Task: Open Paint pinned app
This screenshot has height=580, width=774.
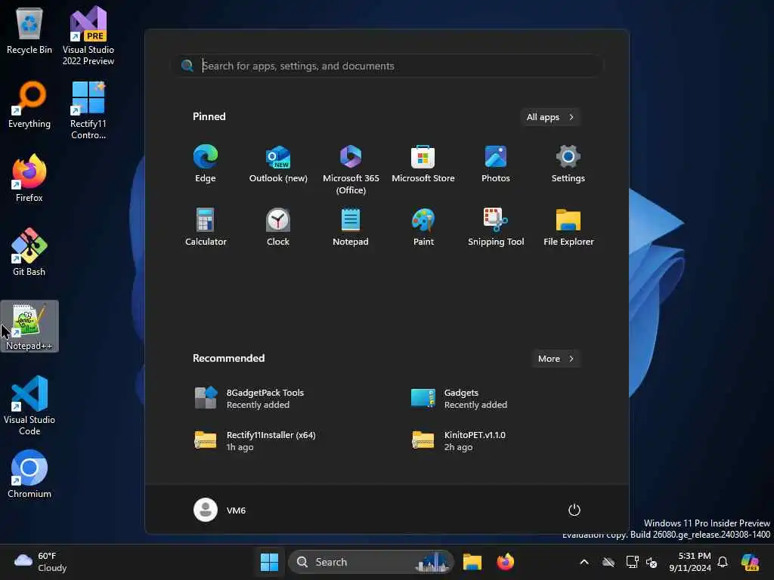Action: (x=423, y=227)
